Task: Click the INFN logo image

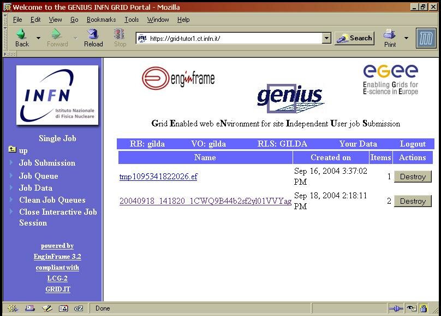Action: pyautogui.click(x=57, y=95)
